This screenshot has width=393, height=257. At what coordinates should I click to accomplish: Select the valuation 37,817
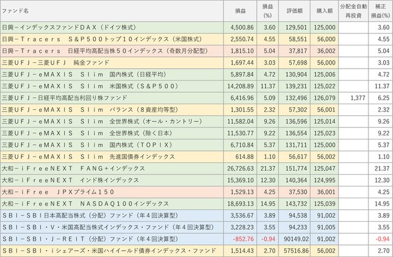coord(298,51)
